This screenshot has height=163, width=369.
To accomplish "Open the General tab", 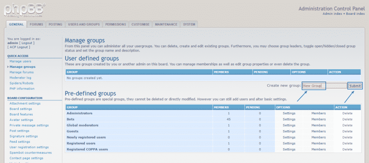I will point(16,24).
